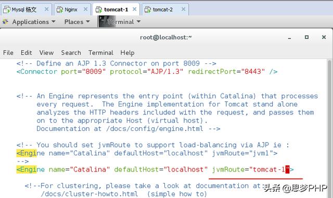Click the port="8009" value
333x198 pixels.
click(x=83, y=72)
